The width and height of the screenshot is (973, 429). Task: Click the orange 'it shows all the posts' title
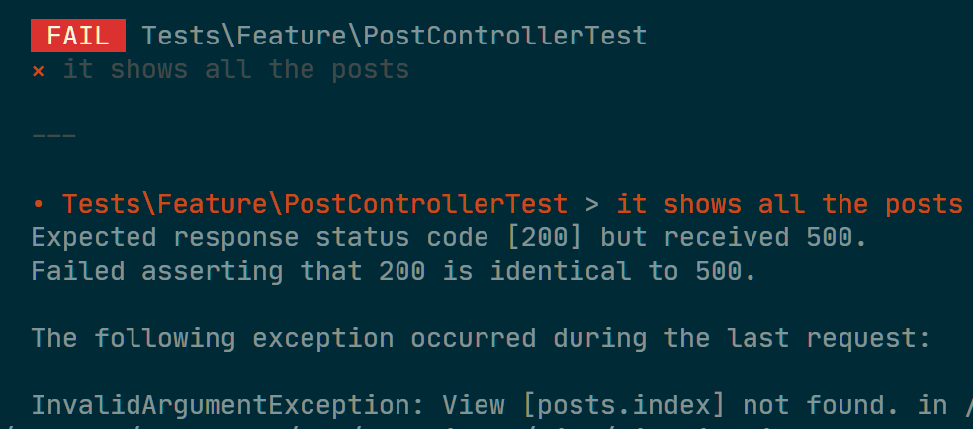click(x=789, y=204)
